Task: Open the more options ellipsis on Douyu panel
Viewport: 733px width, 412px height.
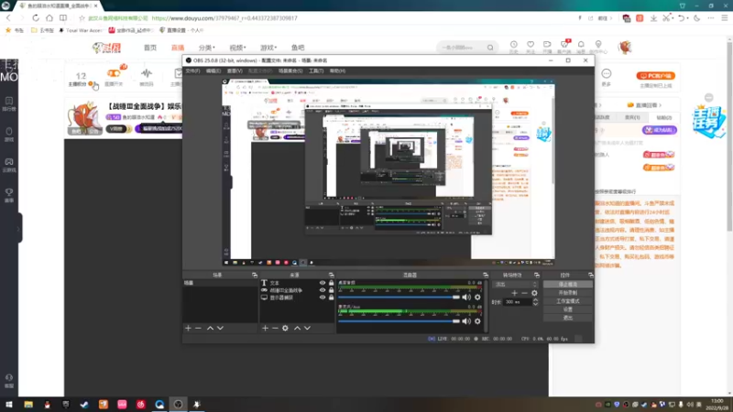Action: click(x=606, y=73)
